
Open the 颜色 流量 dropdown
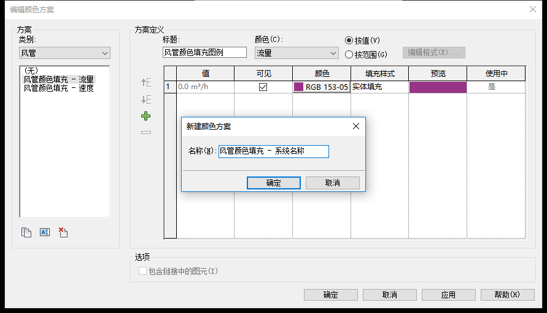[x=297, y=53]
